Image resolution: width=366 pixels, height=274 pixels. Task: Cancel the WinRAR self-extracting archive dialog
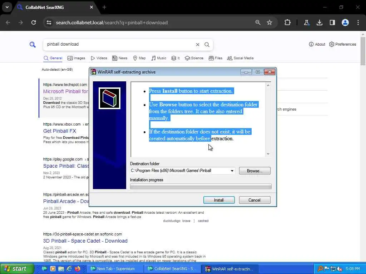(x=254, y=200)
